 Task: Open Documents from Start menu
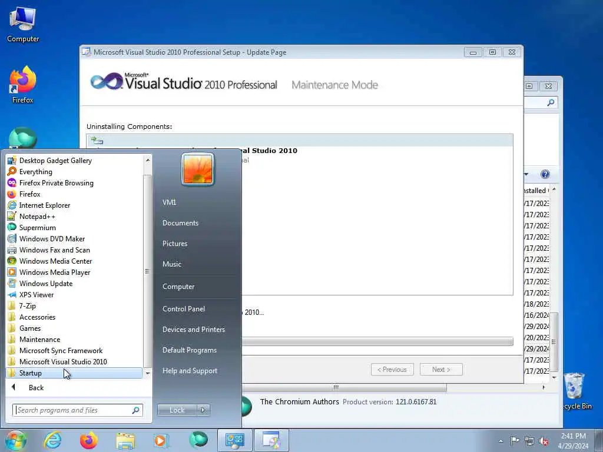click(x=180, y=223)
